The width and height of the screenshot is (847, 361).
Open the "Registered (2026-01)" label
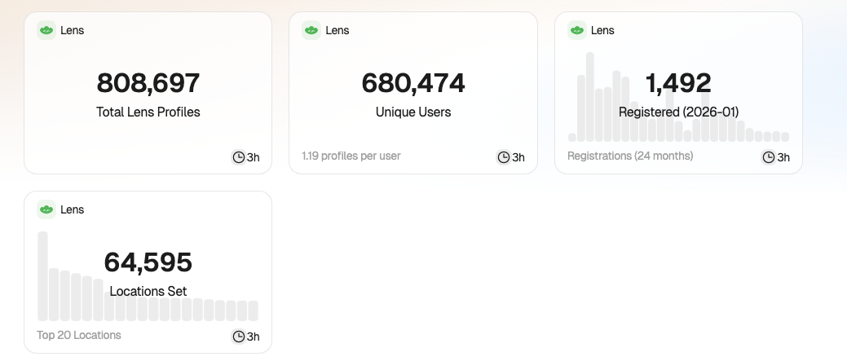pyautogui.click(x=678, y=112)
